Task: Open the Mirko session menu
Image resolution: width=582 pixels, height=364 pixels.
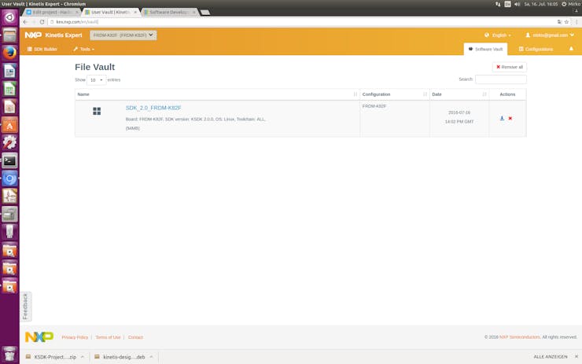Action: tap(571, 4)
